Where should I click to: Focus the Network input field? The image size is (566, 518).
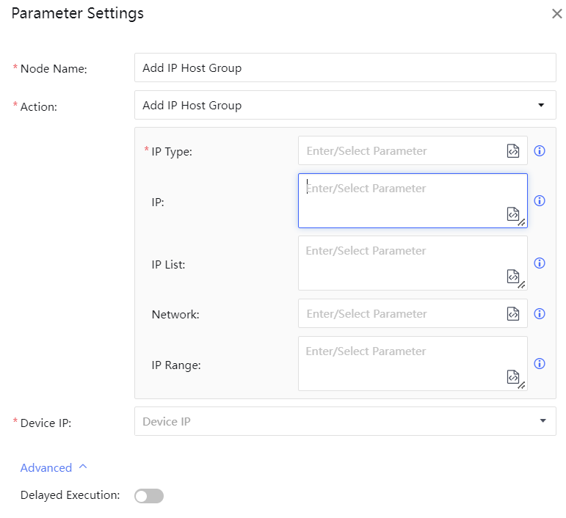(400, 314)
